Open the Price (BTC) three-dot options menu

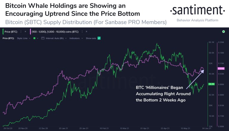pos(21,32)
